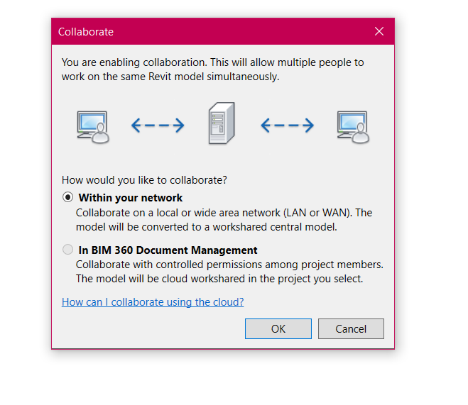Click the 'In BIM 360 Document Management' label
The width and height of the screenshot is (468, 405).
coord(168,250)
